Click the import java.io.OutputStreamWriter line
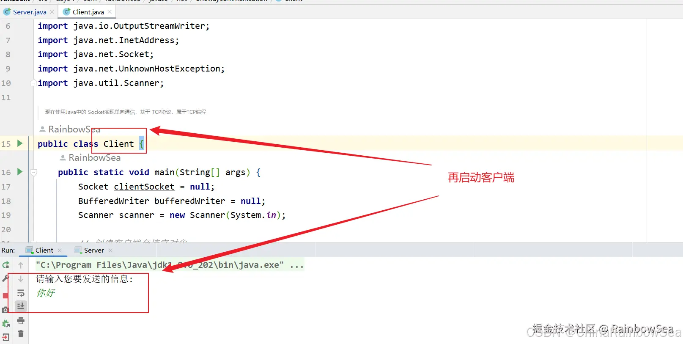This screenshot has width=683, height=344. [123, 26]
